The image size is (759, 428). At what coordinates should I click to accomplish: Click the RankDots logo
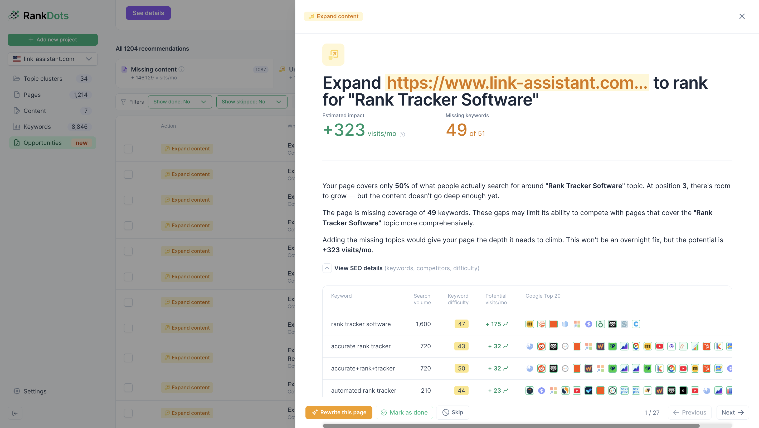pyautogui.click(x=38, y=16)
